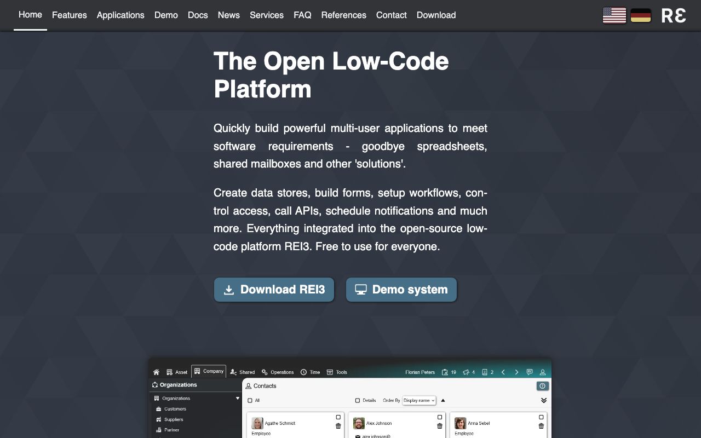Delete Agathe Schmidt contact with trash icon
701x438 pixels.
coord(338,426)
